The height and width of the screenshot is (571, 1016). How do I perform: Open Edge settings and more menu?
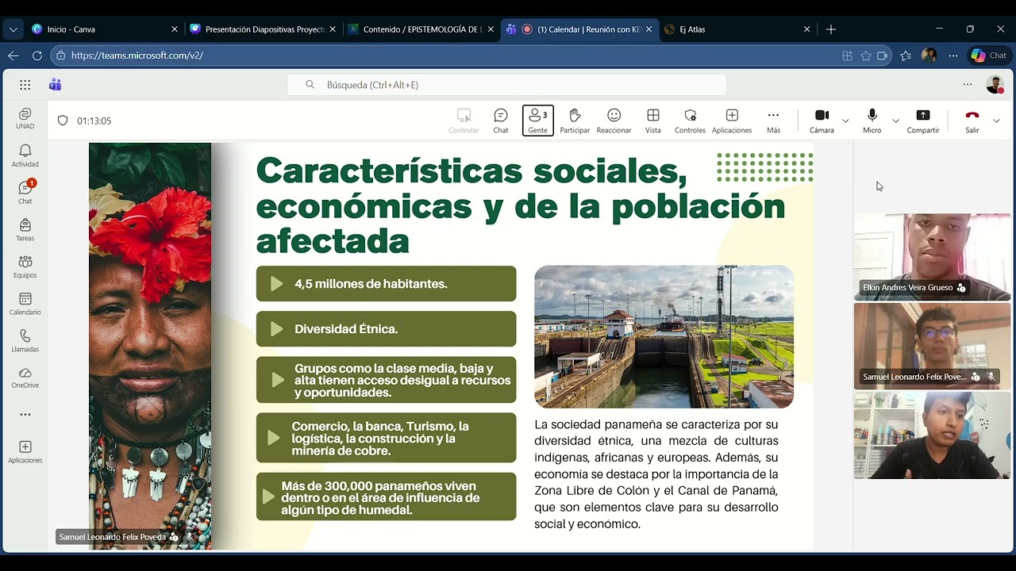tap(952, 56)
